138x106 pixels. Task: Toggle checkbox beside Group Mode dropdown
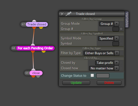pos(121,24)
